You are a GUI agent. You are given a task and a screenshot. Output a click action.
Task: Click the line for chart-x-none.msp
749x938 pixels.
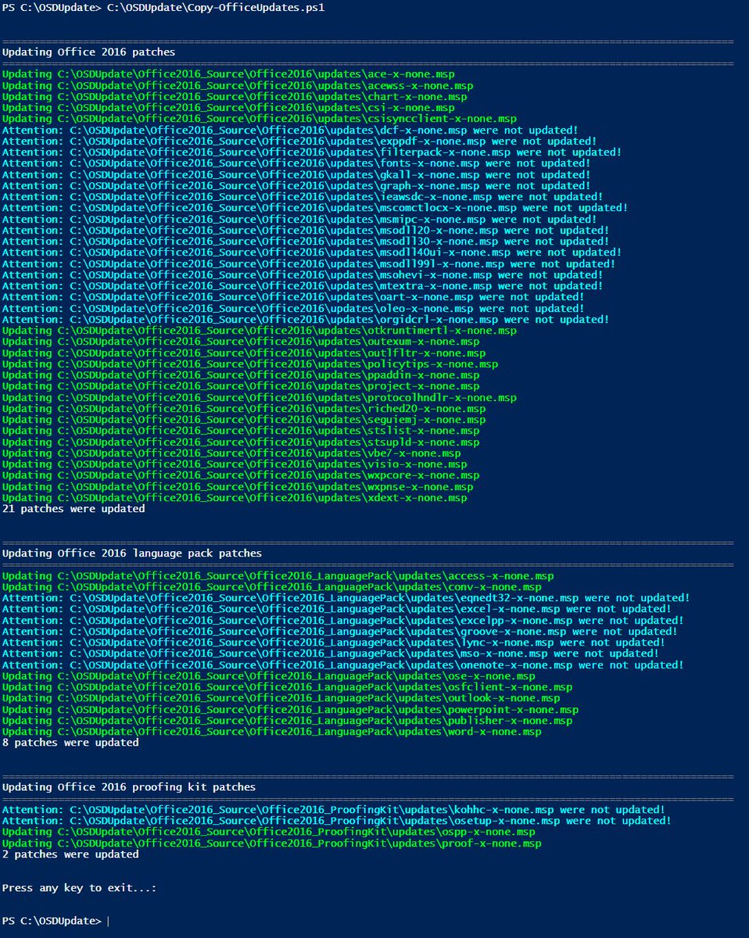click(x=235, y=96)
